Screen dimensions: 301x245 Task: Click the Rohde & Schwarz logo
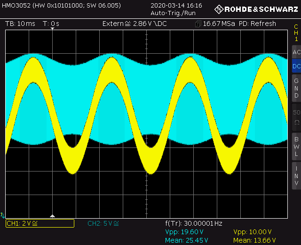point(256,9)
